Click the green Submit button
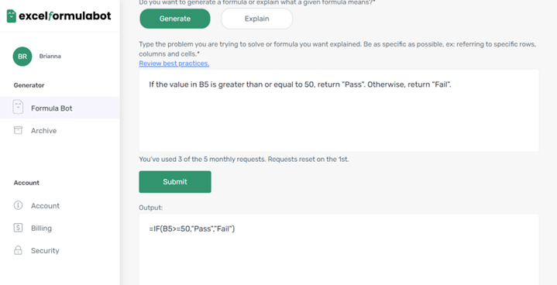The height and width of the screenshot is (285, 557). 175,182
